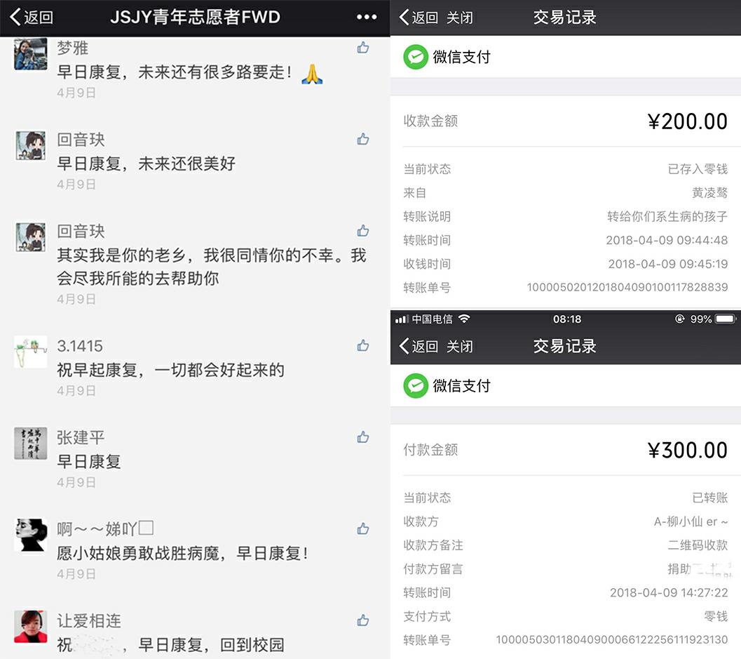Tap the green 微信支付 logo in the top record
741x659 pixels.
416,57
